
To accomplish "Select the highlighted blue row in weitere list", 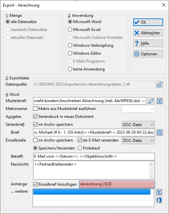I will coord(92,192).
